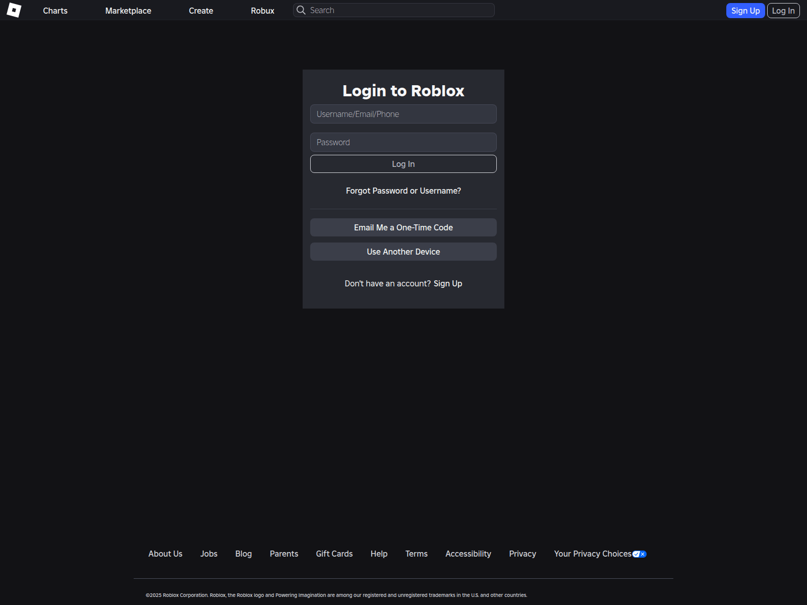
Task: Open the Help footer link
Action: (379, 554)
